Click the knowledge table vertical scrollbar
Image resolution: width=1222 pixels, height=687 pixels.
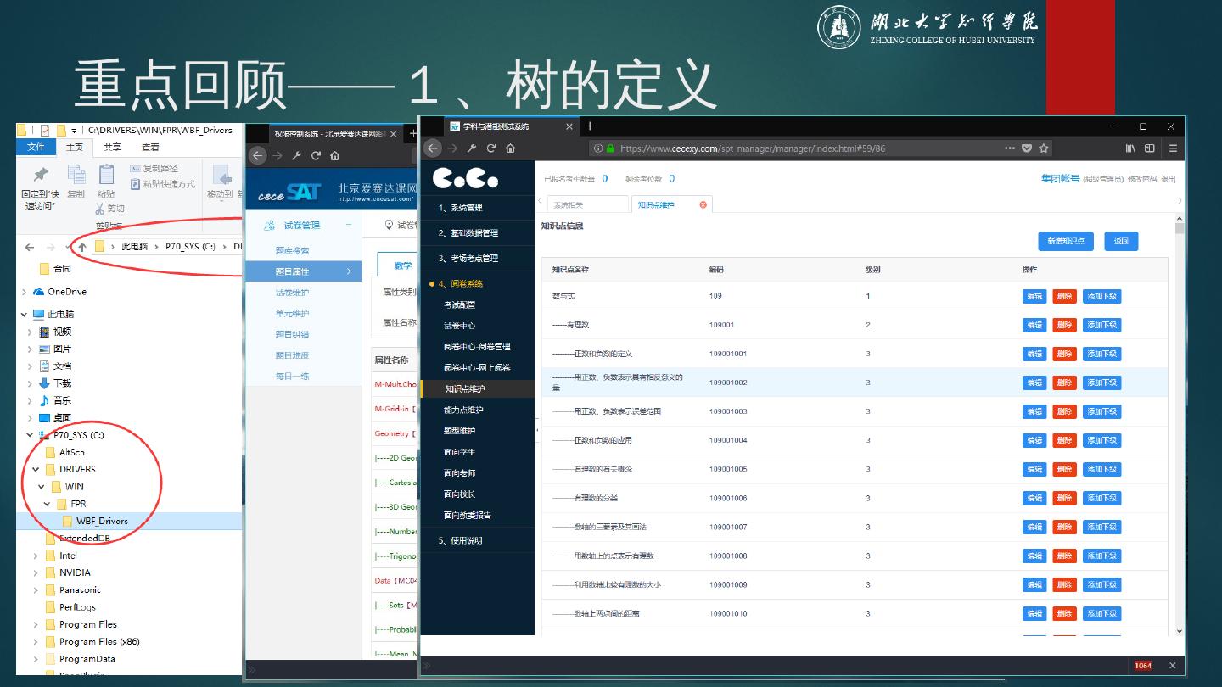[x=1179, y=424]
